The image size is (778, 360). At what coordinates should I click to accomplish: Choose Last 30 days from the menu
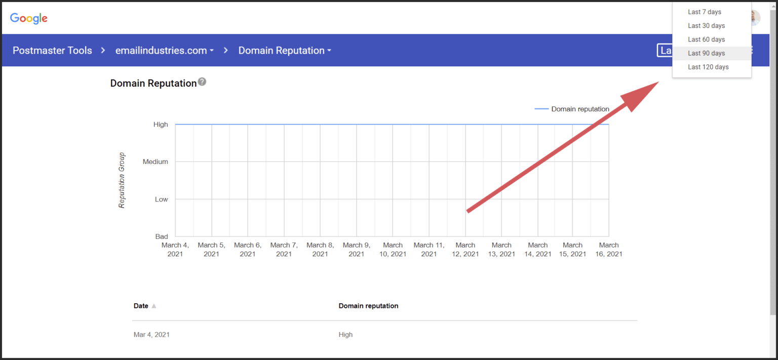tap(706, 25)
